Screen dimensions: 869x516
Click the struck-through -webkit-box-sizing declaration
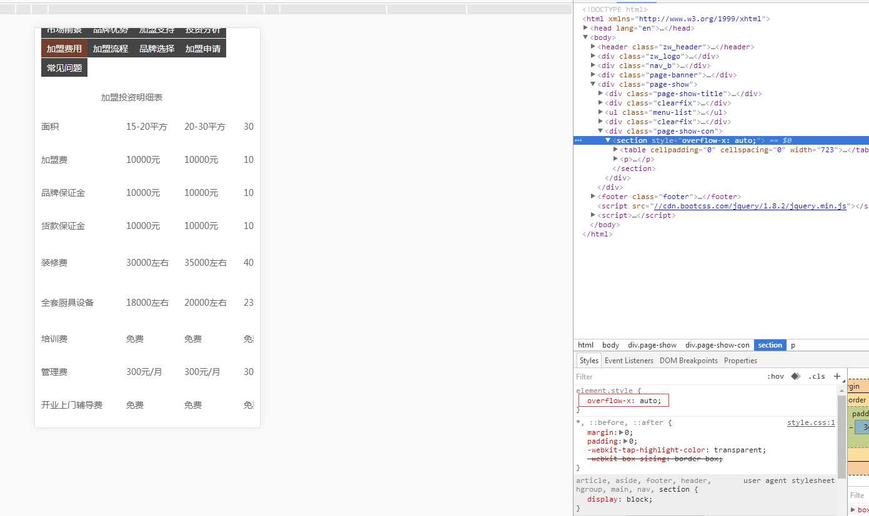pyautogui.click(x=655, y=459)
